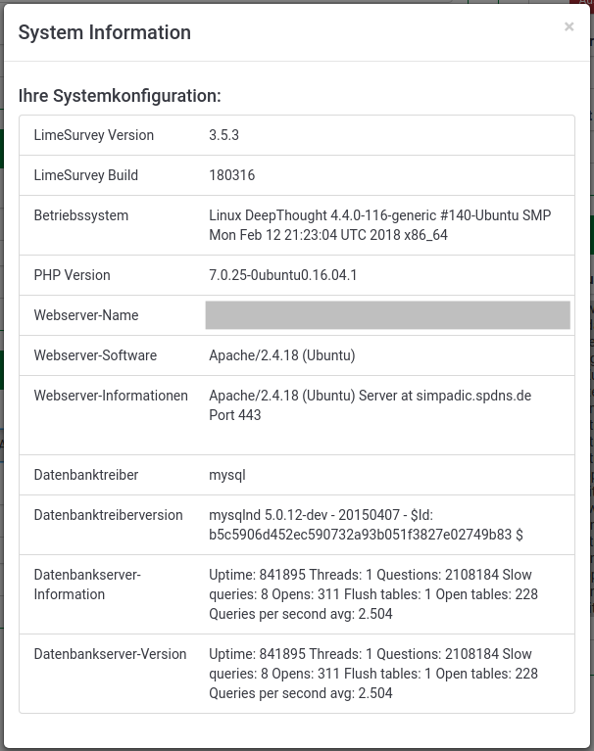Image resolution: width=594 pixels, height=751 pixels.
Task: Select the LimeSurvey Build label
Action: coord(86,175)
